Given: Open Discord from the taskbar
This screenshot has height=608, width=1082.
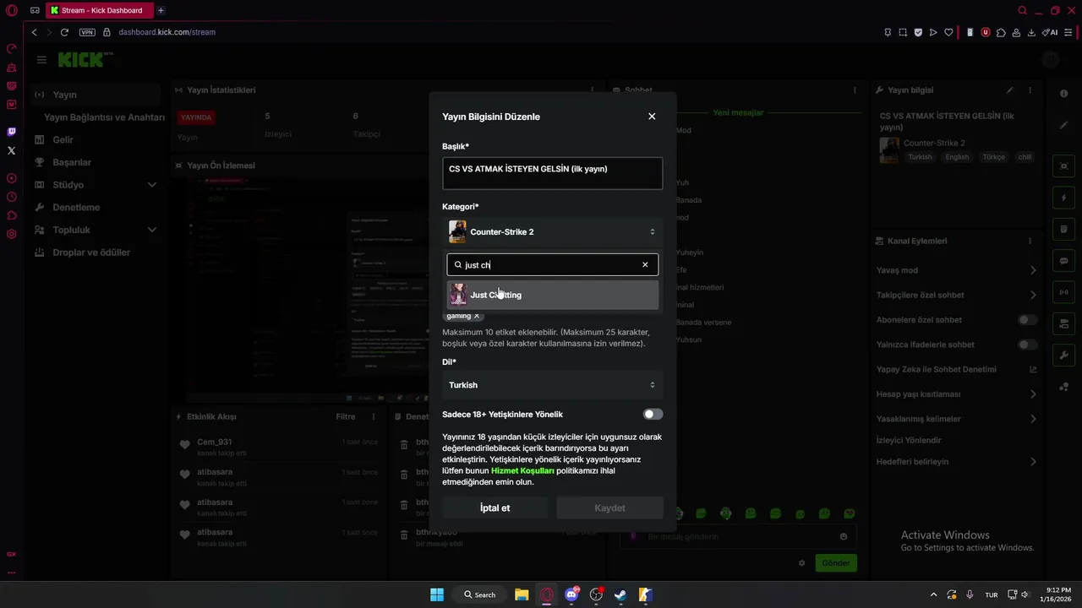Looking at the screenshot, I should coord(571,594).
